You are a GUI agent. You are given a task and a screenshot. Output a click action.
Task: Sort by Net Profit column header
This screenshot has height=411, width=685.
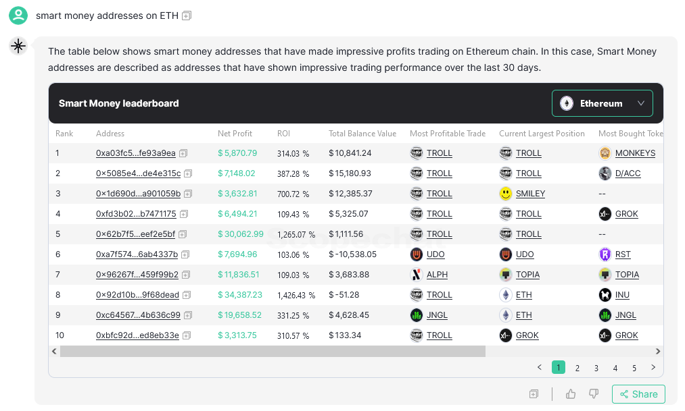click(235, 134)
